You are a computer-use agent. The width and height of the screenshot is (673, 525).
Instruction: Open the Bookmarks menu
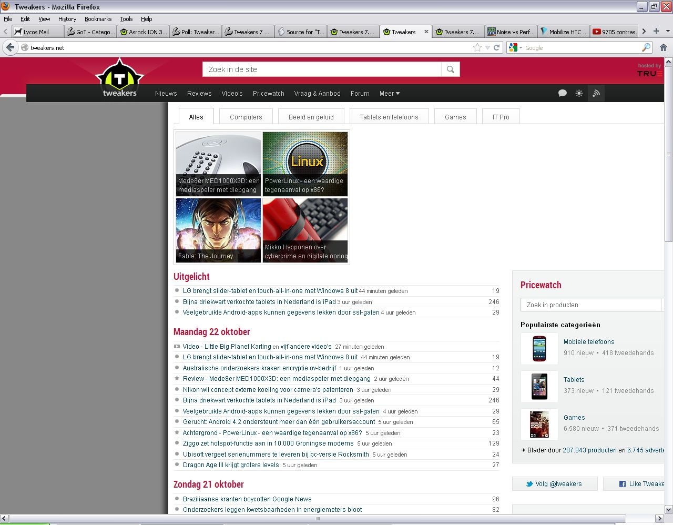98,19
